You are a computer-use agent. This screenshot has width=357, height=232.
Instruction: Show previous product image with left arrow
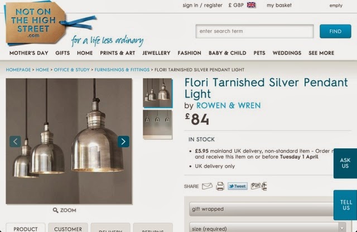pos(15,142)
